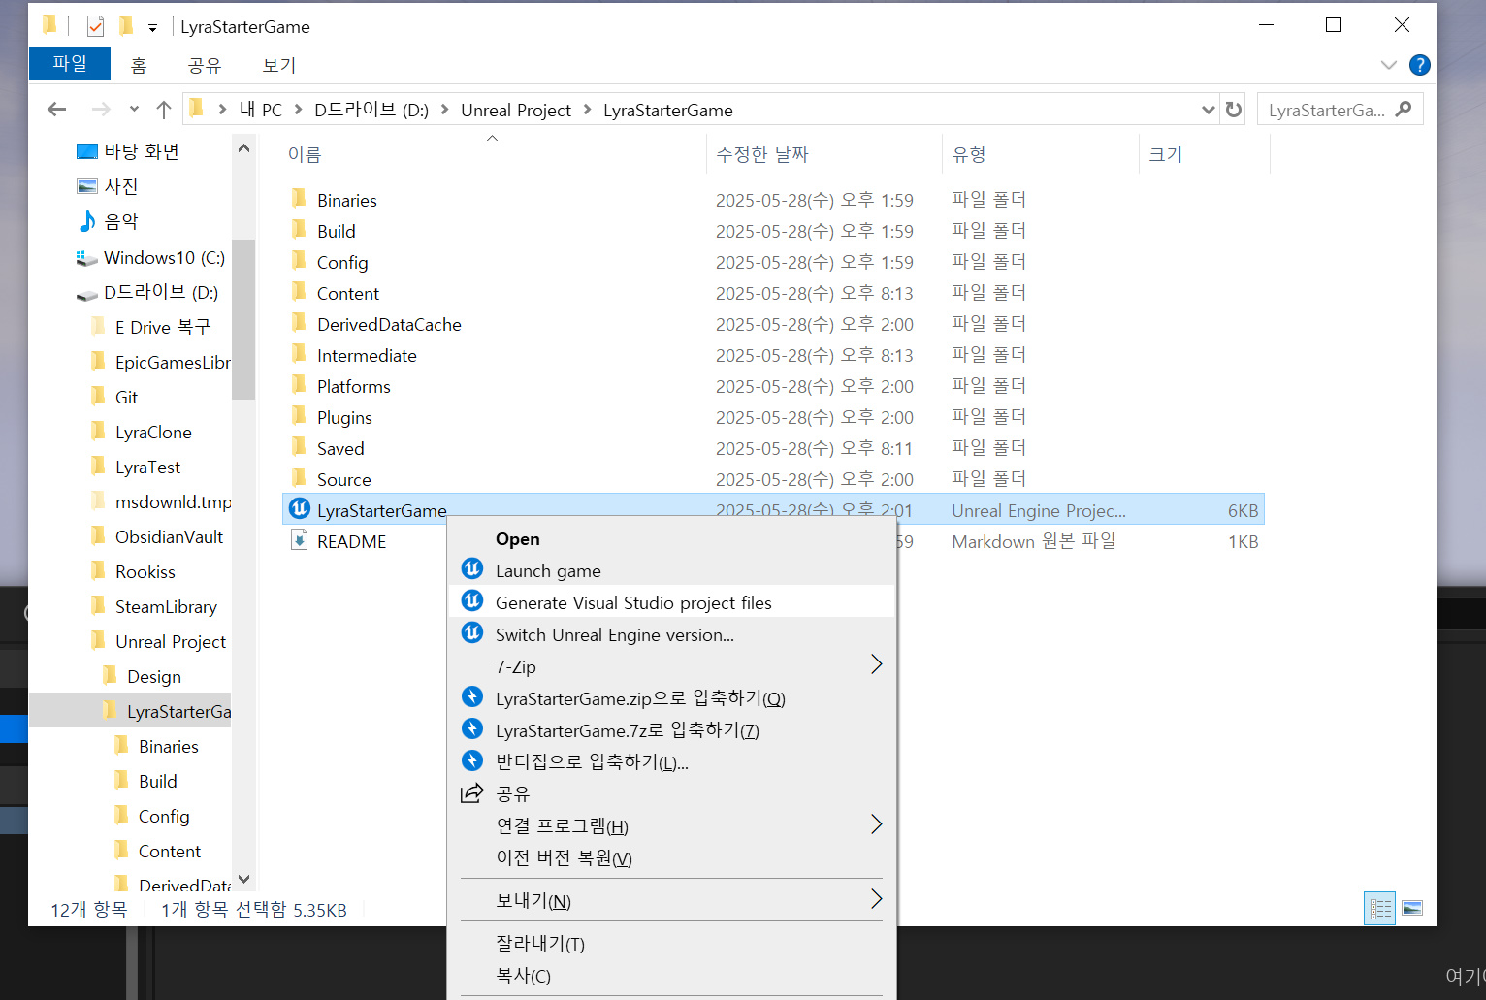Open the 보기 ribbon tab
The height and width of the screenshot is (1000, 1486).
point(279,65)
